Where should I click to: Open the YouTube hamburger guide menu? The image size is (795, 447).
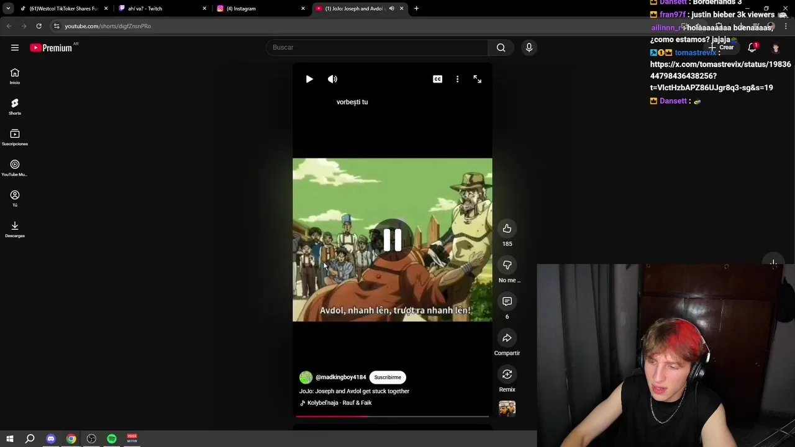coord(15,48)
